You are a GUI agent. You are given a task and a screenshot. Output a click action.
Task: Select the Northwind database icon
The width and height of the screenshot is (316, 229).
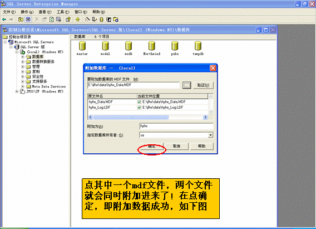pyautogui.click(x=151, y=46)
